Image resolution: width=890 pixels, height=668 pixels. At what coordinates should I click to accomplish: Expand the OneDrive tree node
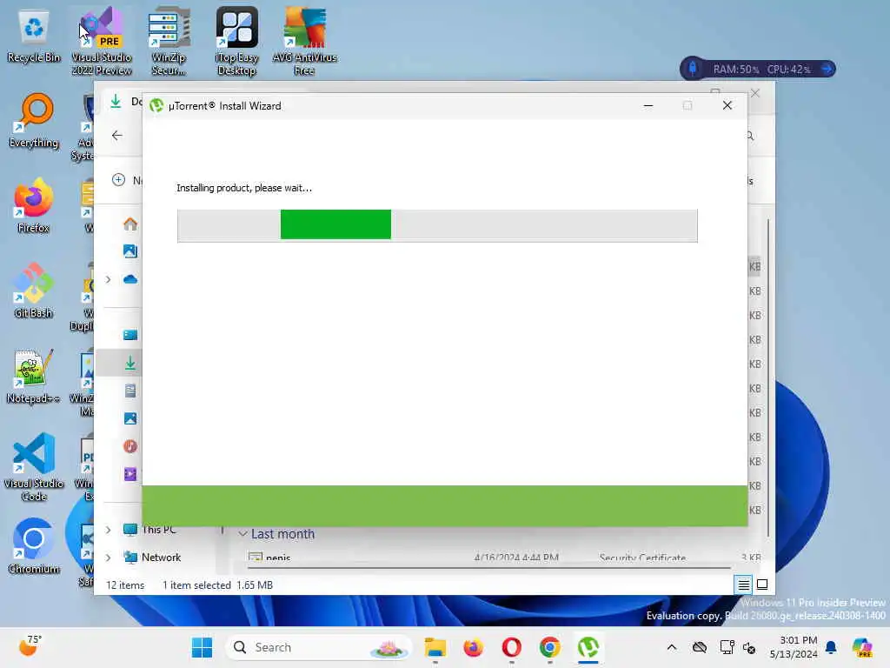tap(108, 279)
